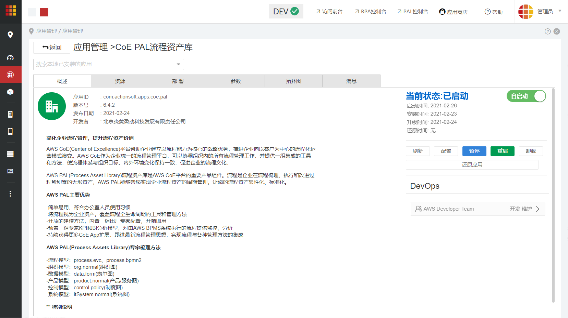This screenshot has width=568, height=318.
Task: Open the 拓扑图 tab
Action: pyautogui.click(x=293, y=81)
